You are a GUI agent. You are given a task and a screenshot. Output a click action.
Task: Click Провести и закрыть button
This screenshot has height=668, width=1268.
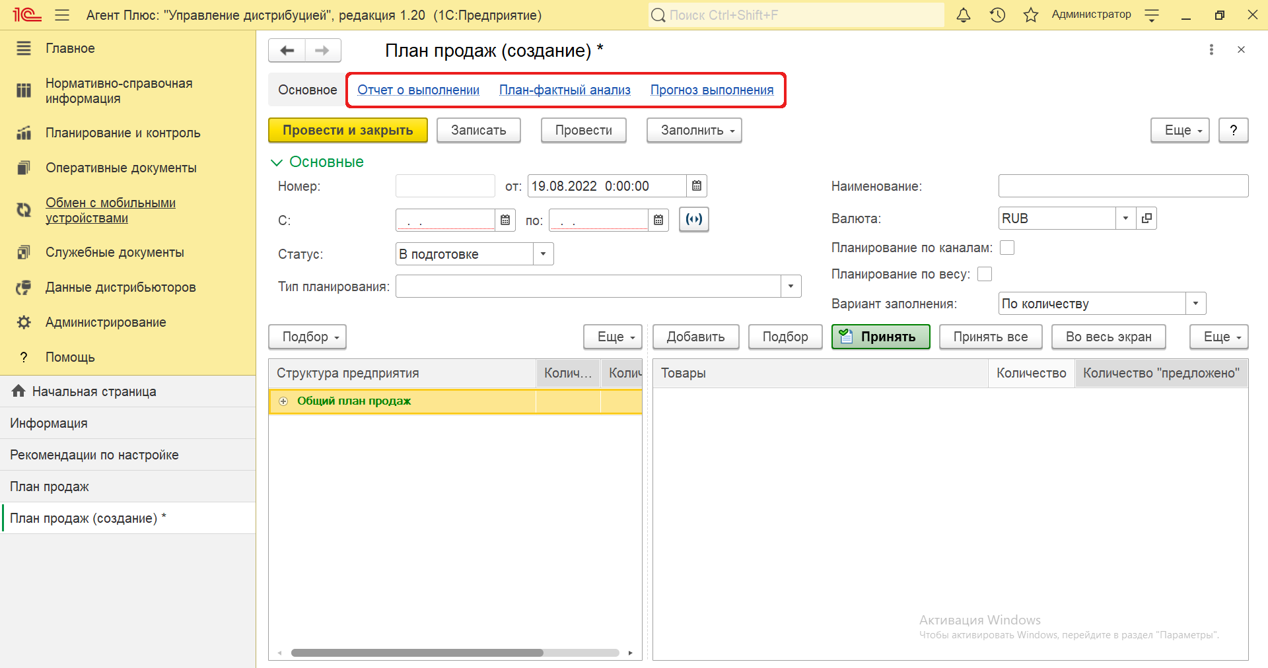click(x=347, y=130)
